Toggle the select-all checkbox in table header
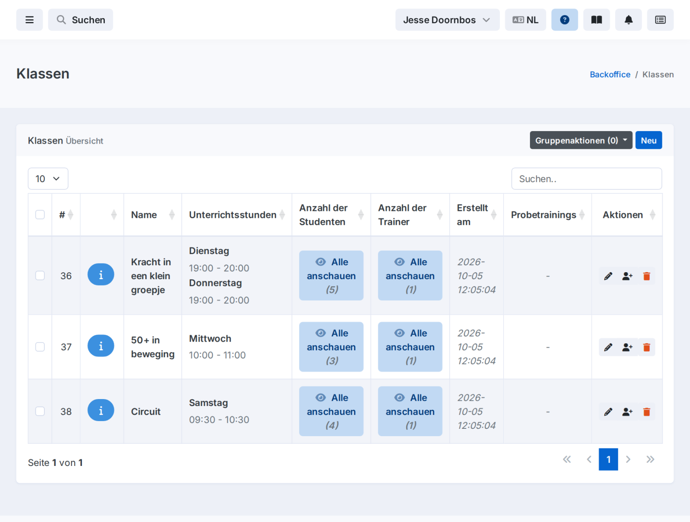 click(x=40, y=214)
